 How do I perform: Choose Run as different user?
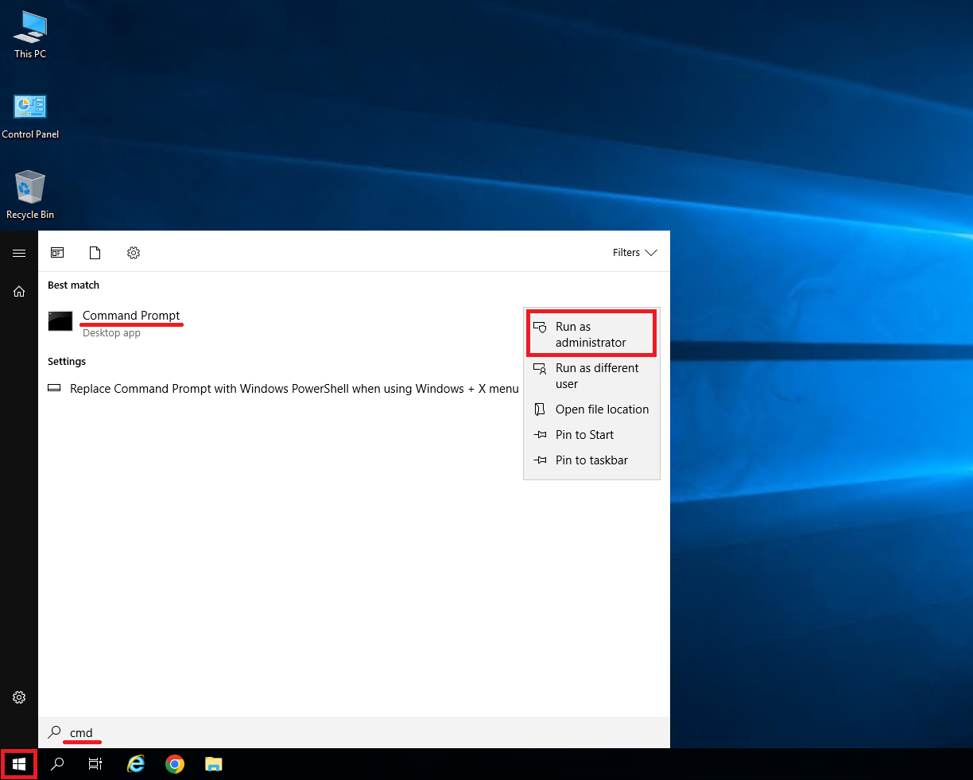[591, 376]
